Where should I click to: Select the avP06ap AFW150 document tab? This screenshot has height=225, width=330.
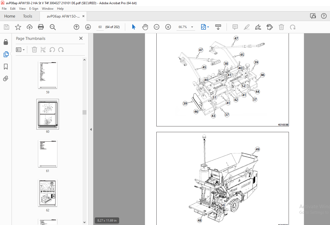pos(63,16)
